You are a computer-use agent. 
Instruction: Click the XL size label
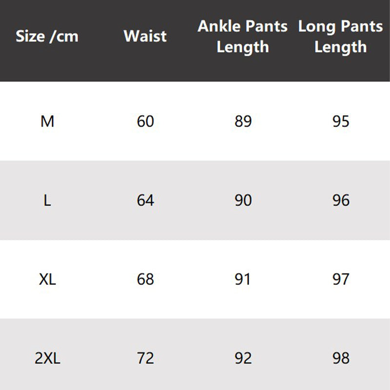point(47,279)
